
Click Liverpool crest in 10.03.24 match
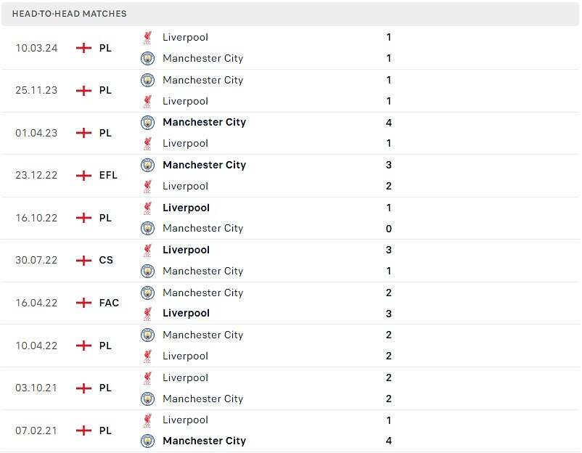point(148,38)
